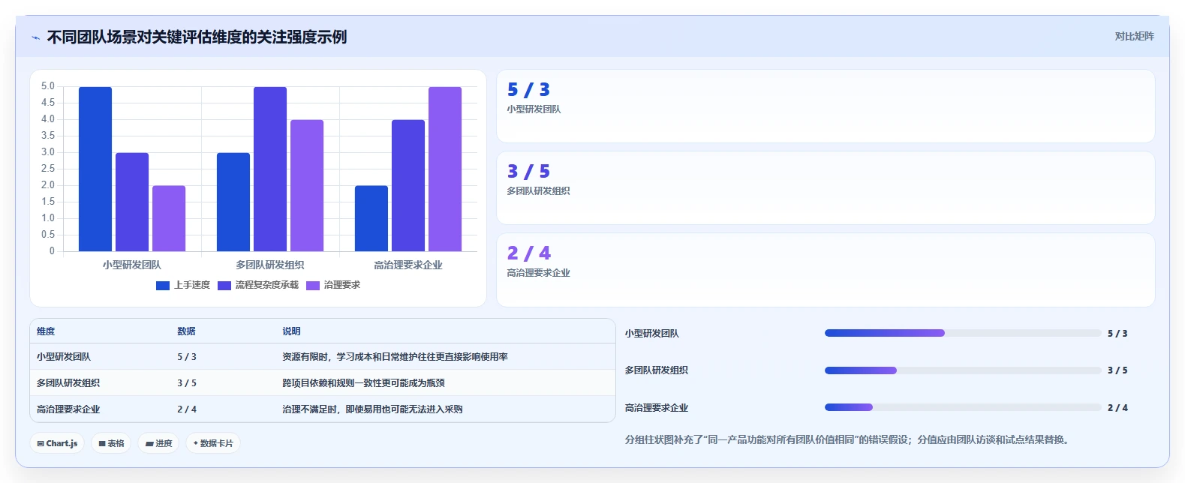Click the panel title 不同团队场景对关键评估维度的关注强度示例
Image resolution: width=1185 pixels, height=483 pixels.
tap(197, 37)
